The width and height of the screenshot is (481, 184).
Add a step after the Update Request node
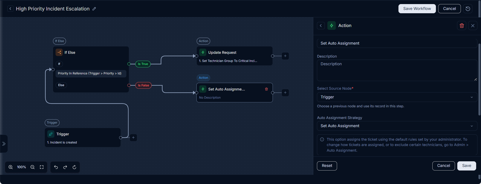click(x=285, y=56)
